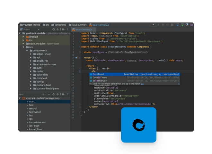Expand node_modules library root
Image resolution: width=212 pixels, height=154 pixels.
(23, 44)
